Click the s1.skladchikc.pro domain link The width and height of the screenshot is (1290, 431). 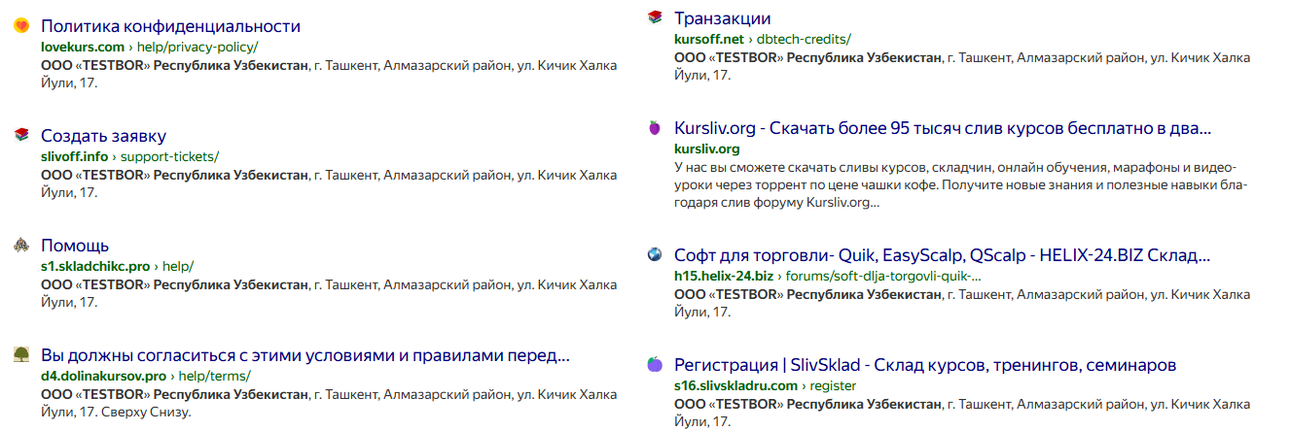pyautogui.click(x=95, y=266)
